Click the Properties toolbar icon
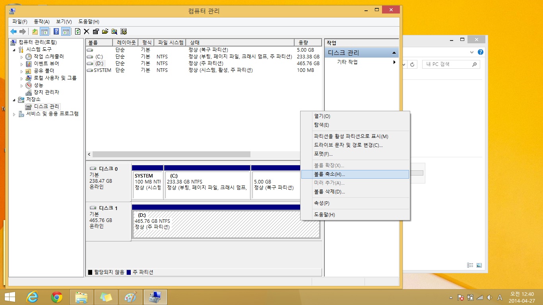The height and width of the screenshot is (305, 543). coord(96,31)
